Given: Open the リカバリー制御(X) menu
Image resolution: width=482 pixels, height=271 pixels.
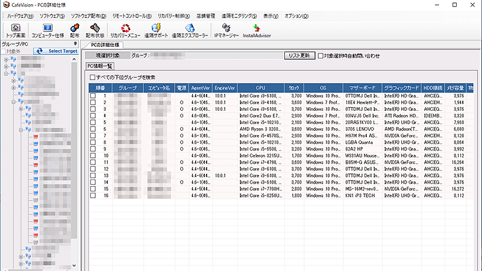Looking at the screenshot, I should [174, 16].
